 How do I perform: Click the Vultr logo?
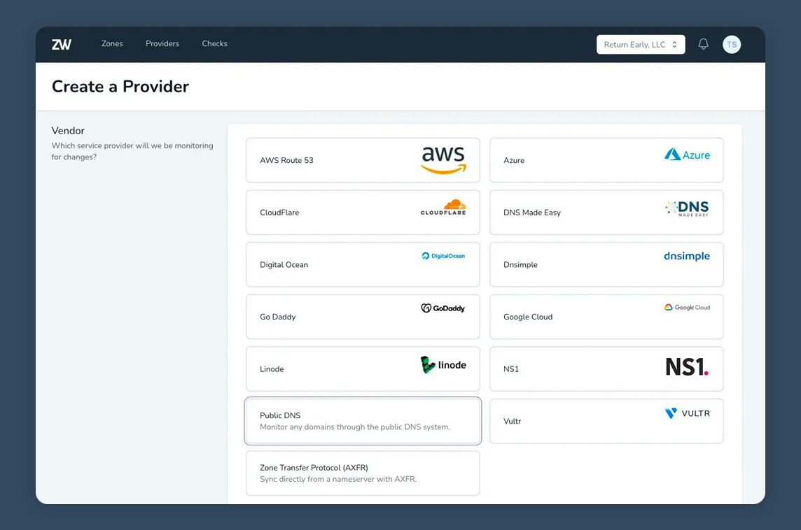point(687,413)
